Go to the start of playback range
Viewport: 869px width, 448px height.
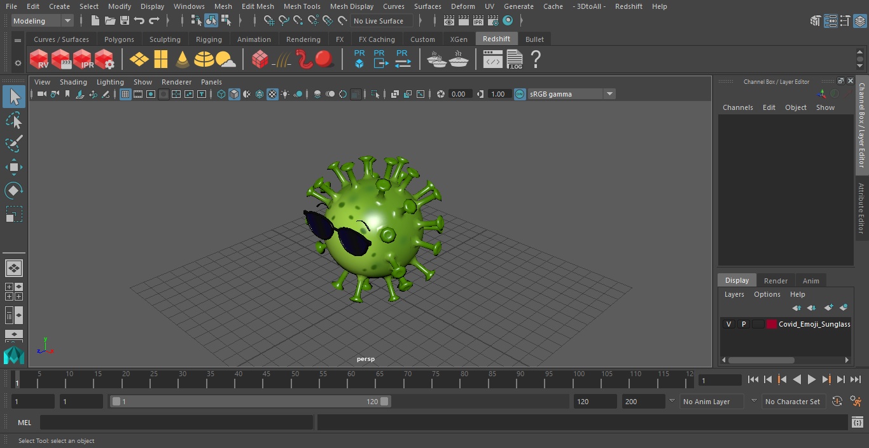point(753,379)
